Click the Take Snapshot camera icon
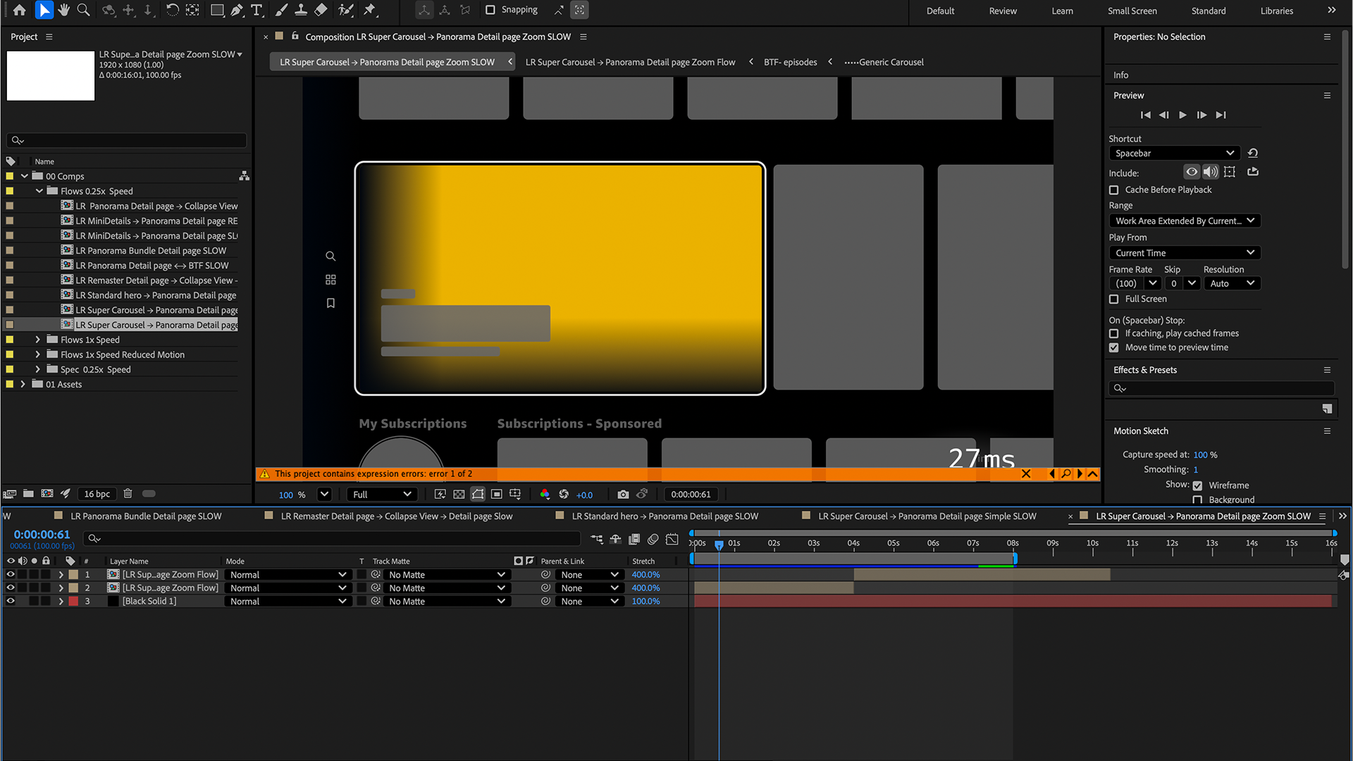 pos(623,495)
